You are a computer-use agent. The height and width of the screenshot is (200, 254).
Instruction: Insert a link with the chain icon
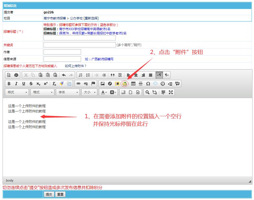[78, 84]
